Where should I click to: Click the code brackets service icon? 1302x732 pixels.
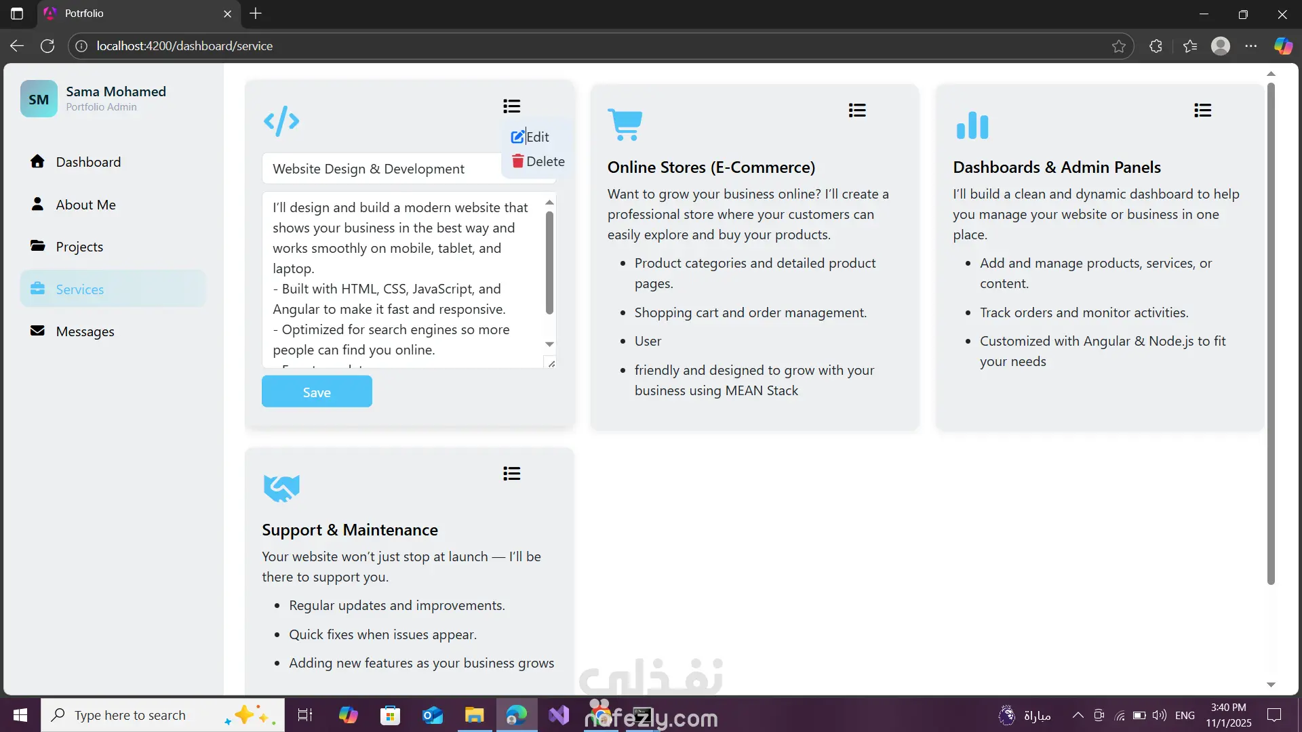281,121
